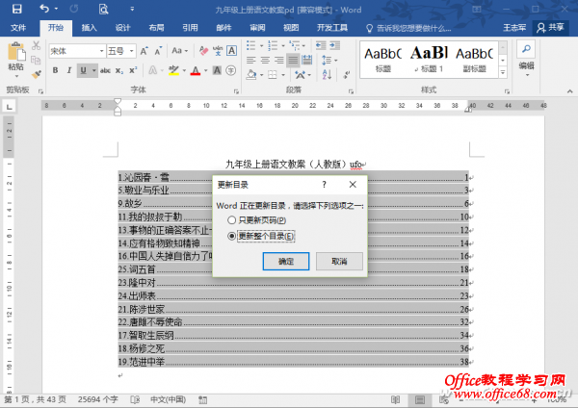Sort the selection with A-Z icon
Image resolution: width=578 pixels, height=408 pixels.
[327, 74]
